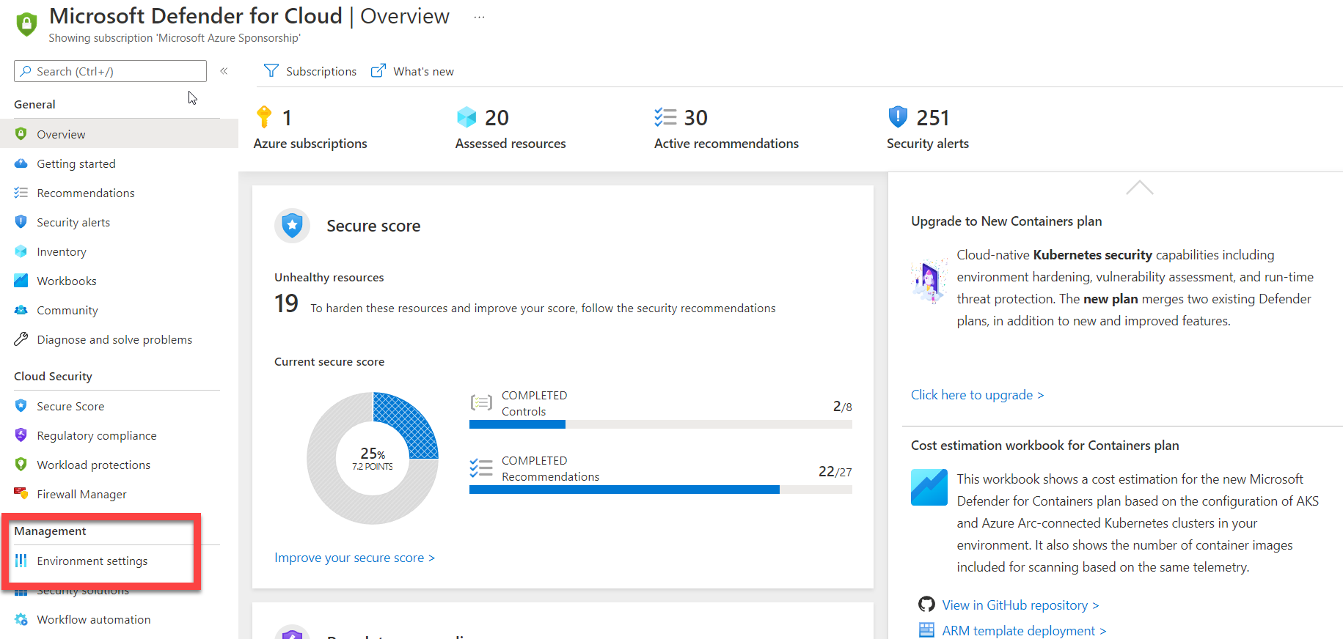Click the Diagnose wrench icon

pos(21,339)
